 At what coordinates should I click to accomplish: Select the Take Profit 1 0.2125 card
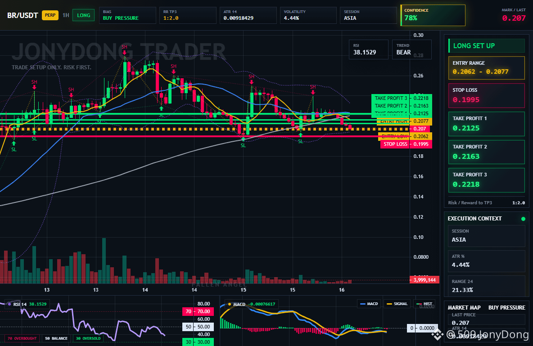click(487, 124)
